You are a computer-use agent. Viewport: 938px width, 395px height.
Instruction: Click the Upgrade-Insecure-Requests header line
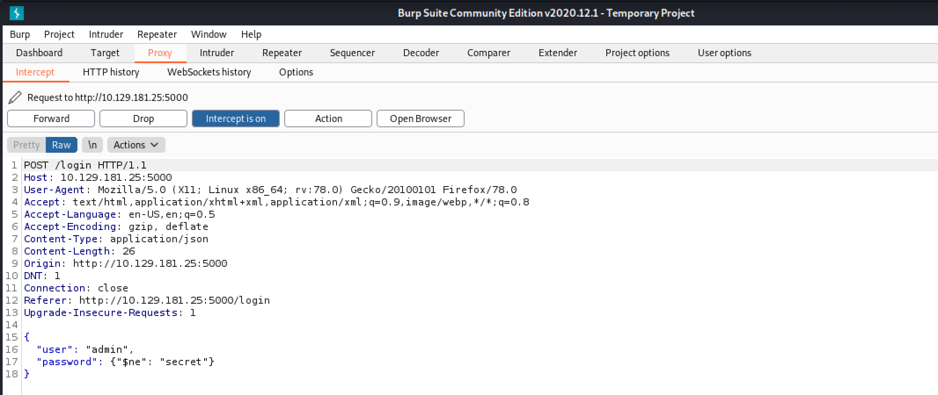pos(110,312)
